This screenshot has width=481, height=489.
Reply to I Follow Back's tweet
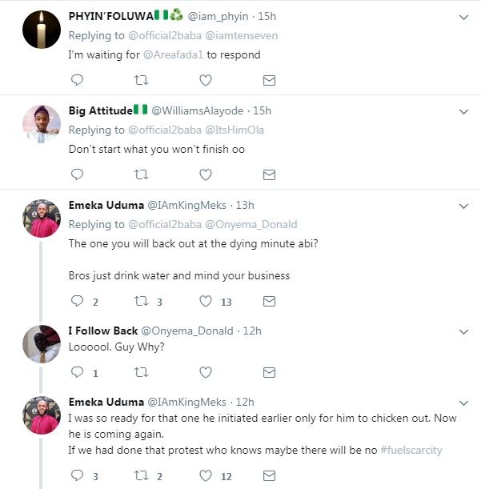[x=78, y=372]
